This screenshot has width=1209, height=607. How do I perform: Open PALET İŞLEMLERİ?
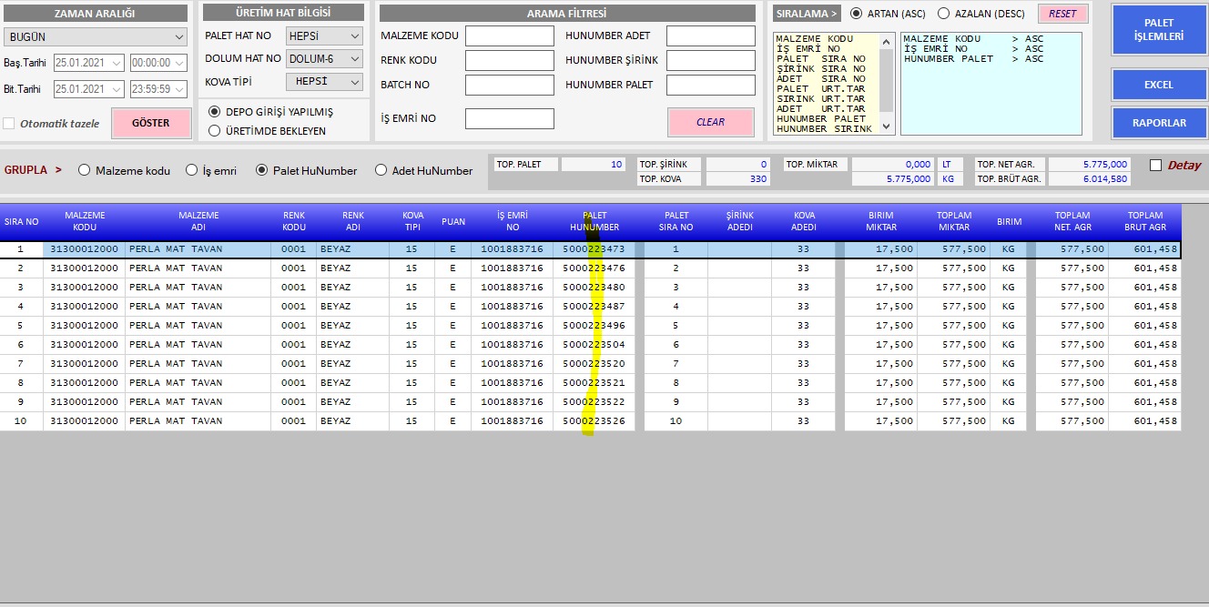coord(1158,30)
